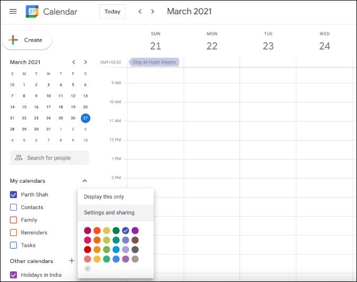Select date 15 in mini calendar
357x282 pixels.
pos(24,107)
